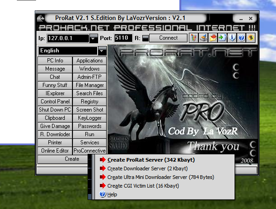Click the green arrow toolbar icon

[x=221, y=38]
